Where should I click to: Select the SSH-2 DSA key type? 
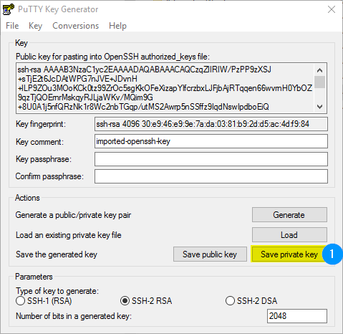(x=230, y=300)
